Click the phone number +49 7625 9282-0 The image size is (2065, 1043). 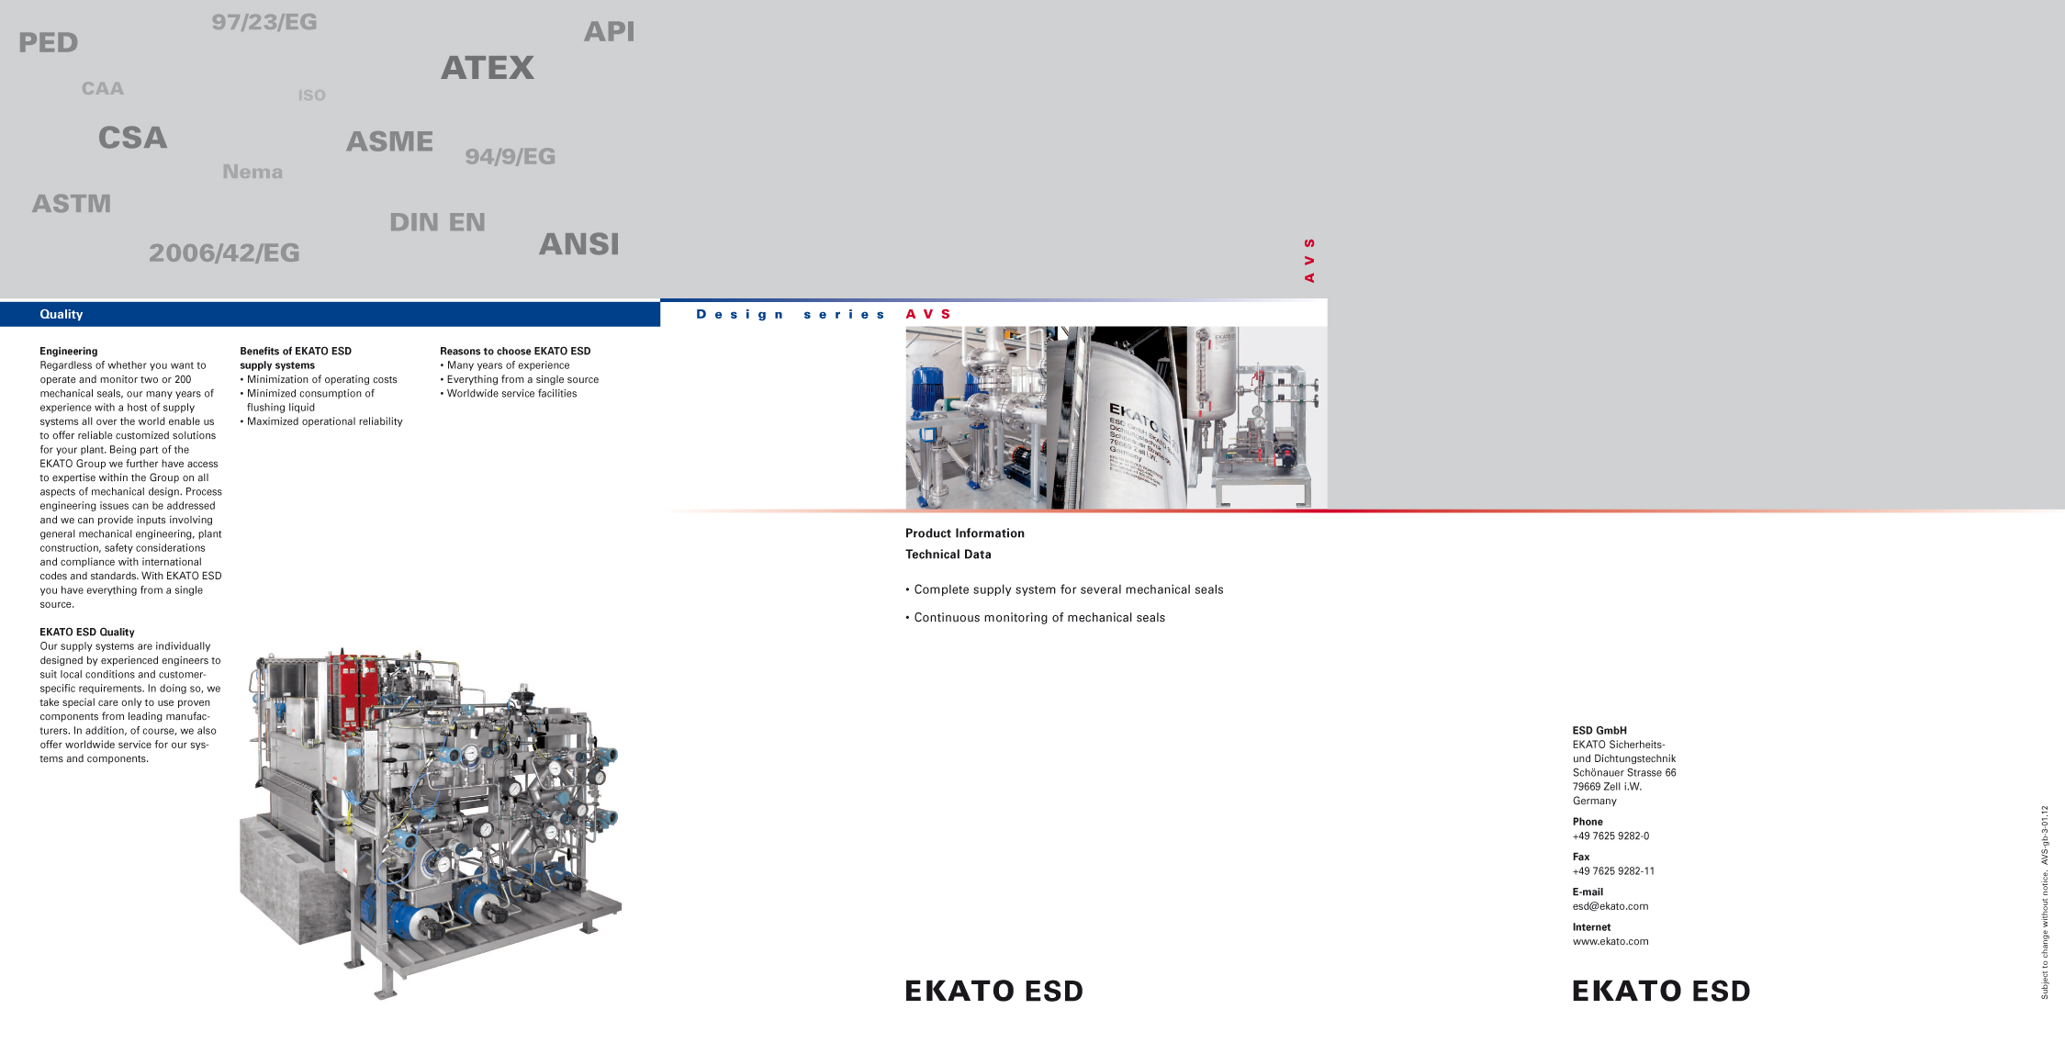pyautogui.click(x=1610, y=836)
